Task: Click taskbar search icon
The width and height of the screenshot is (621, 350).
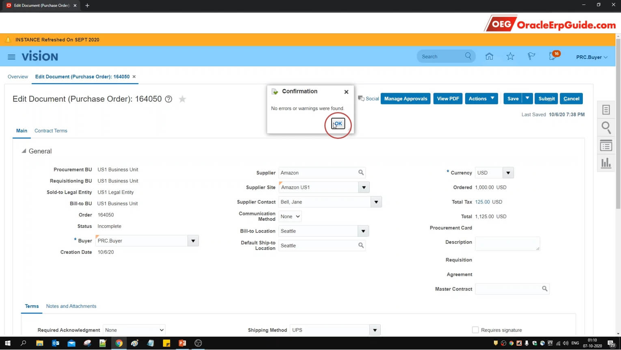Action: pos(23,343)
